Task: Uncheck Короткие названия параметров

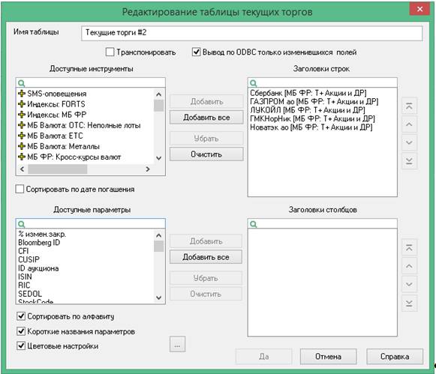Action: tap(21, 331)
